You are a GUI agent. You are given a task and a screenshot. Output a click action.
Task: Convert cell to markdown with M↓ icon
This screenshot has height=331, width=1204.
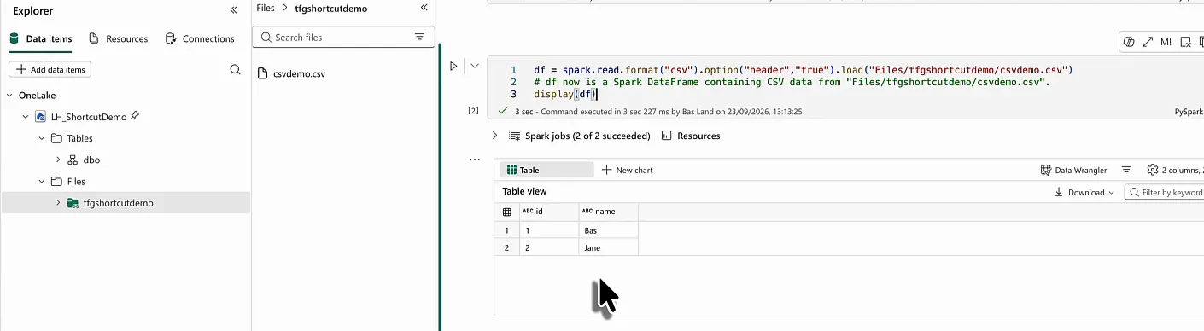pyautogui.click(x=1166, y=42)
